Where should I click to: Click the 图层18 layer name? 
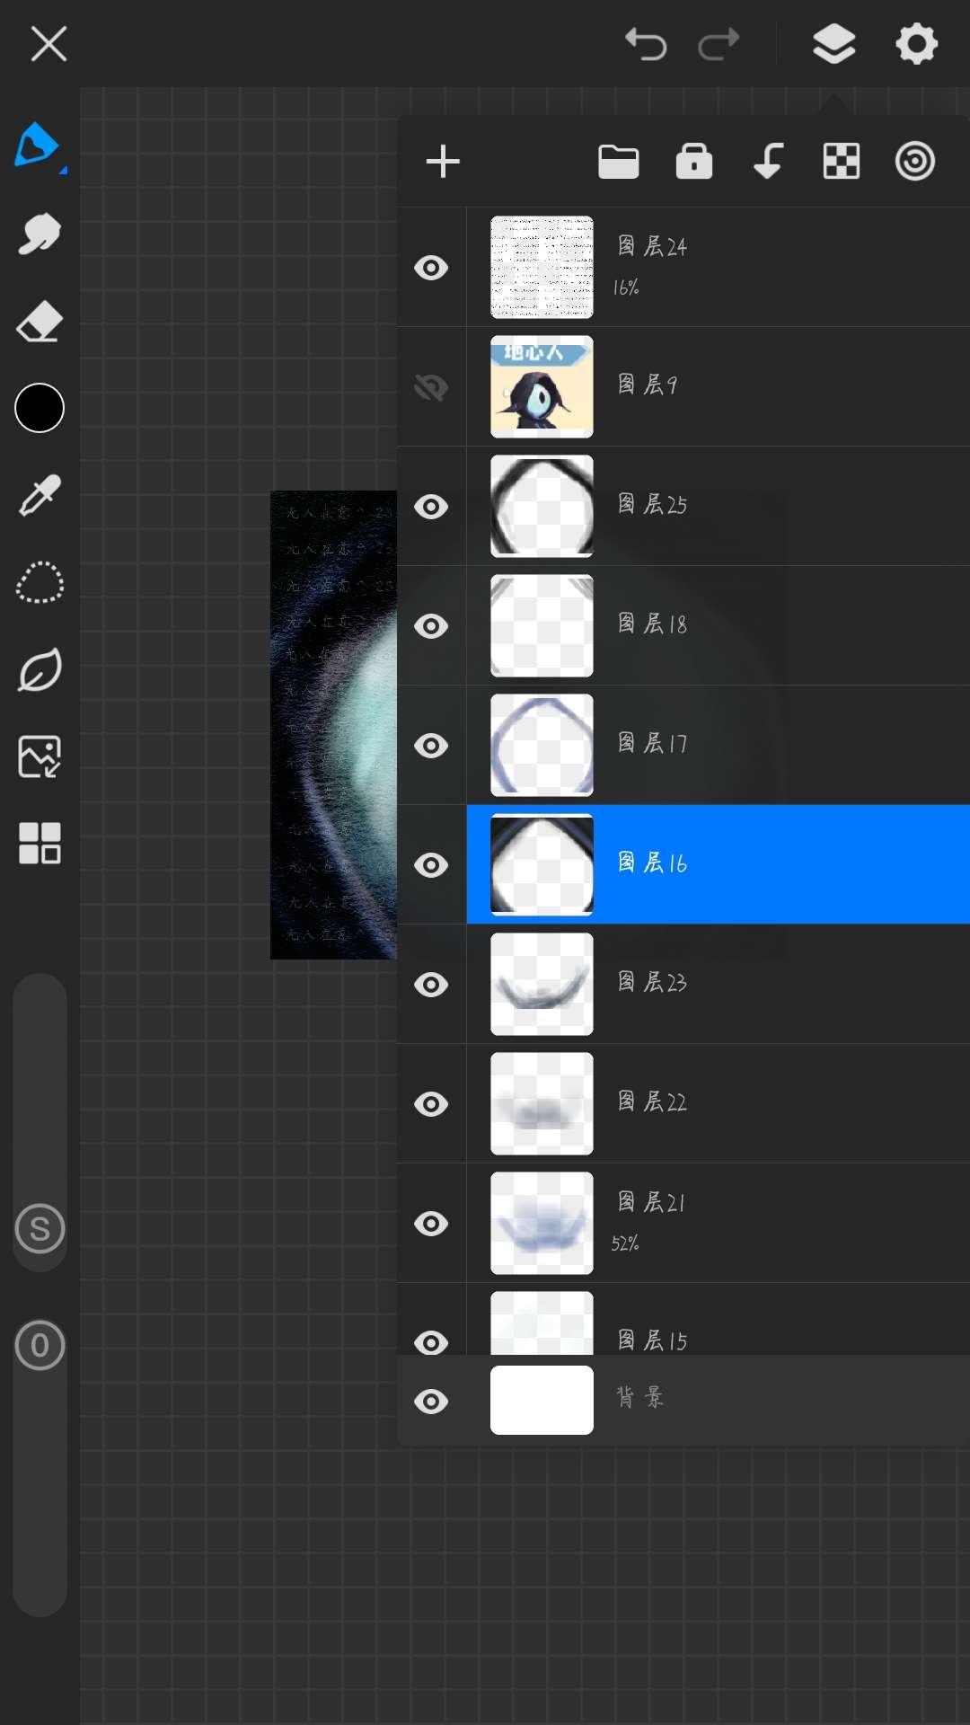tap(652, 624)
